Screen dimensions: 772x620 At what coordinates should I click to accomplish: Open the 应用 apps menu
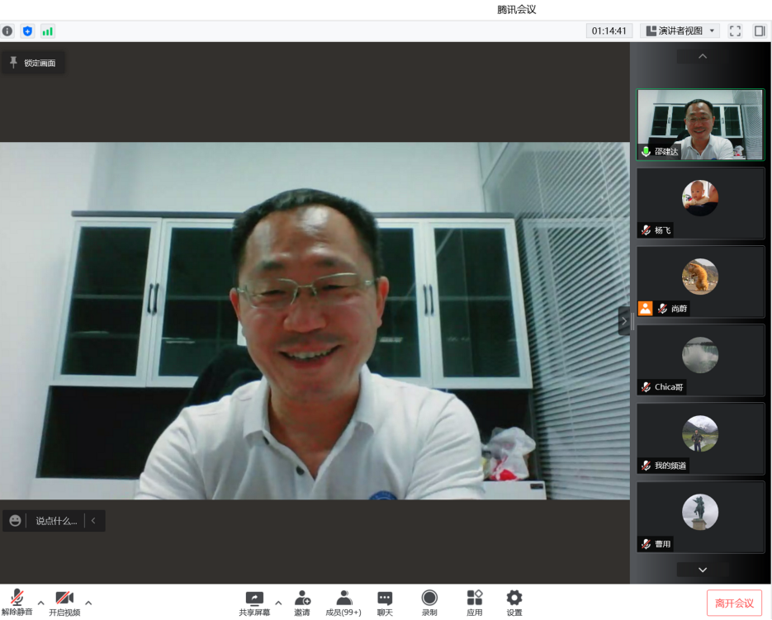pos(474,603)
